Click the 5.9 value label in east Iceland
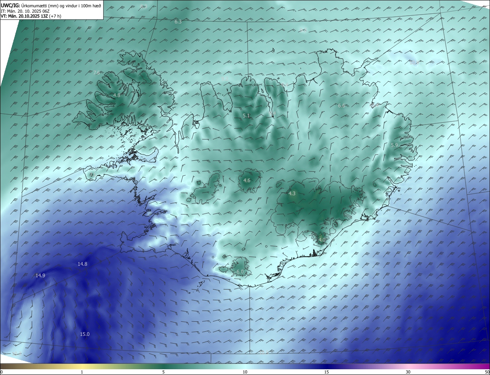The width and height of the screenshot is (490, 375). [394, 145]
